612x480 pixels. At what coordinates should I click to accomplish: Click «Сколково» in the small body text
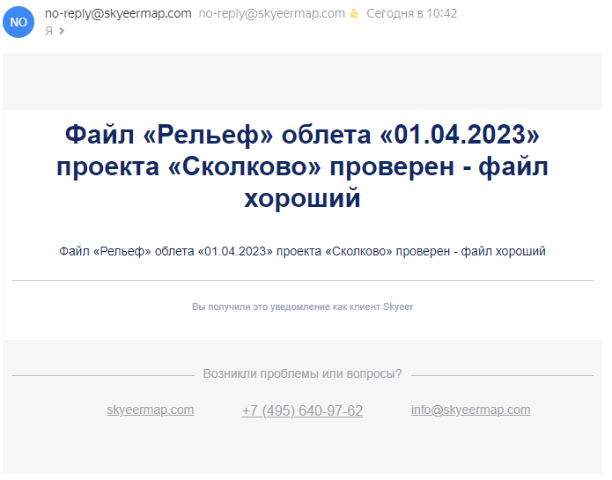(358, 251)
